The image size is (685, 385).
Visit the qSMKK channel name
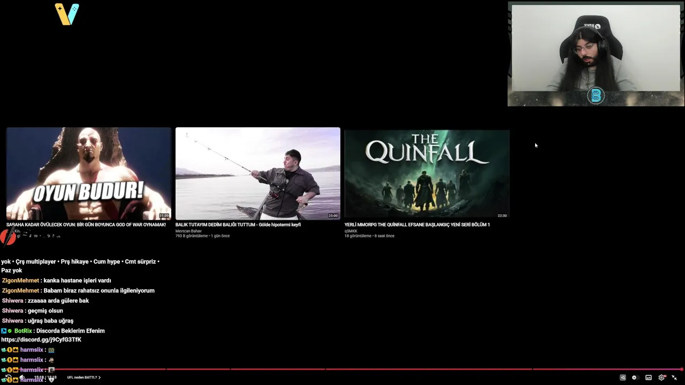tap(351, 231)
